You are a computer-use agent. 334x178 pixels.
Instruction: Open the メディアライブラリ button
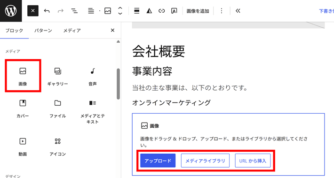point(205,161)
